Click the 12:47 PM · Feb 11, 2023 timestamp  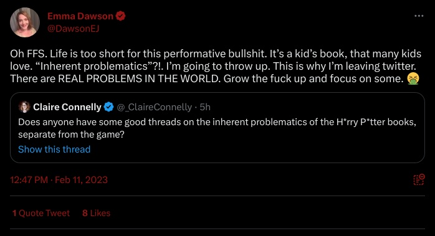[59, 180]
